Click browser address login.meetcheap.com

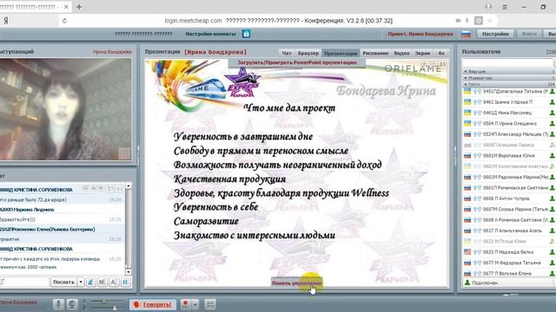(x=193, y=21)
